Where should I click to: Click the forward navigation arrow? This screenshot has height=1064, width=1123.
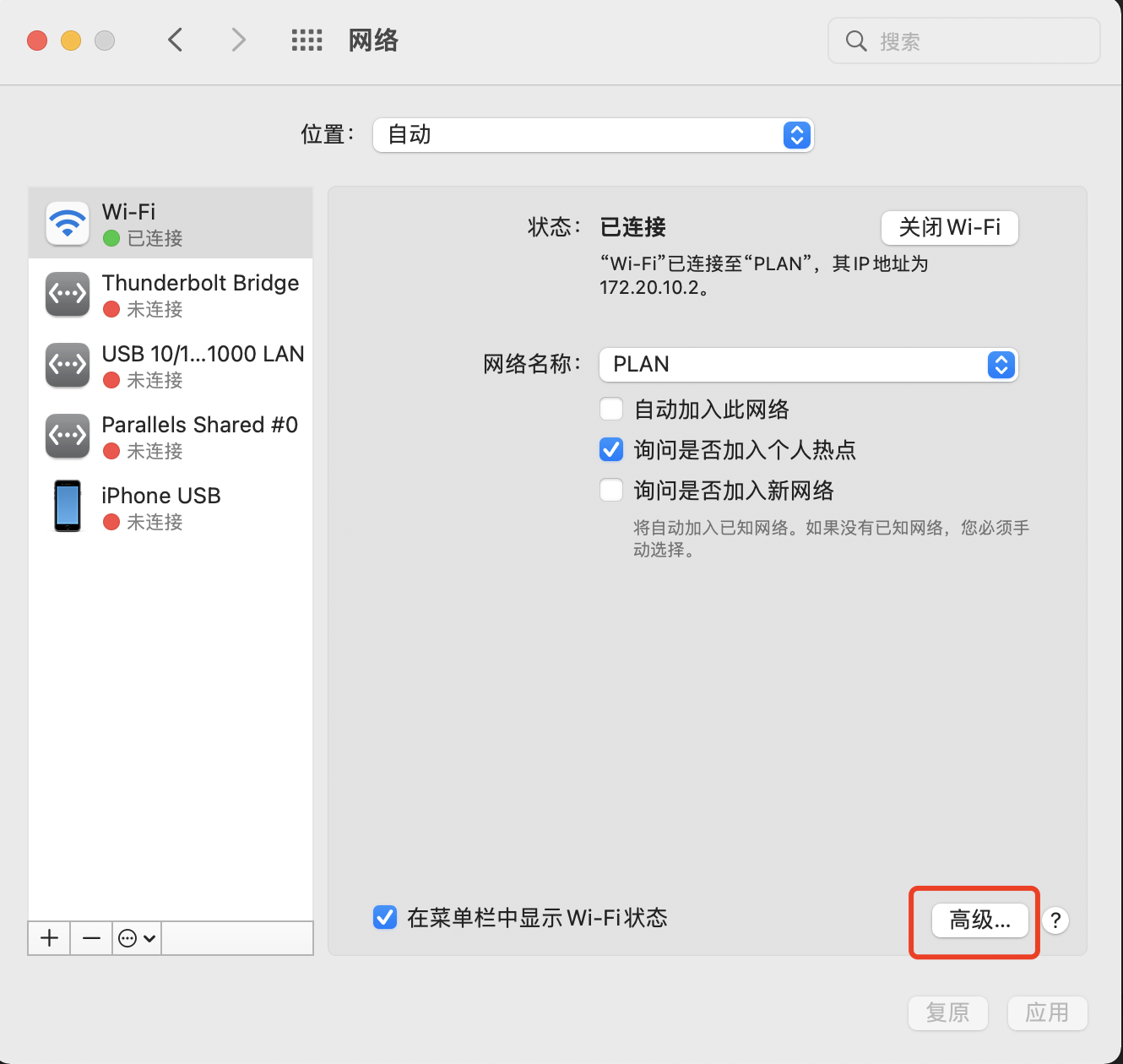[x=237, y=40]
